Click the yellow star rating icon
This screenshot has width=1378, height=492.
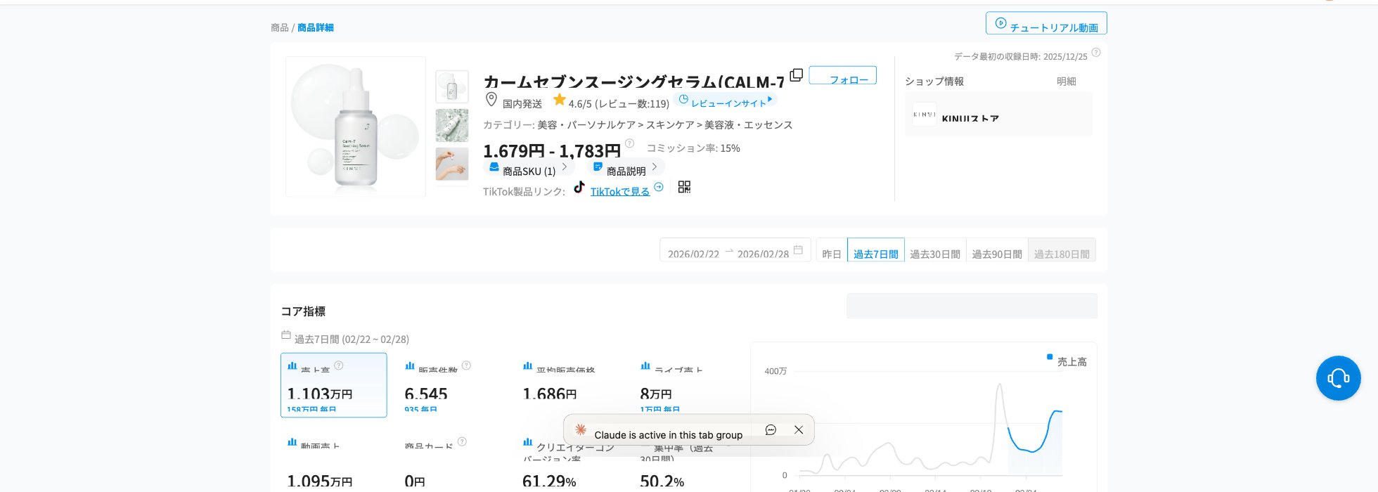[560, 100]
